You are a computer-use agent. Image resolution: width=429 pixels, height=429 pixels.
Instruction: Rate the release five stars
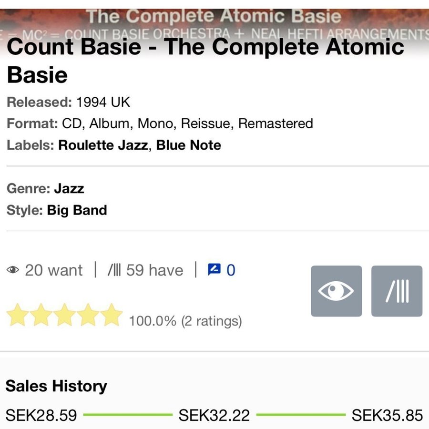pyautogui.click(x=112, y=315)
